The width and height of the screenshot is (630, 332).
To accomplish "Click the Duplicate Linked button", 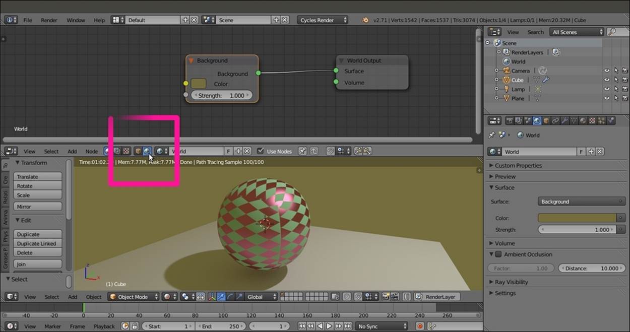I will coord(38,243).
